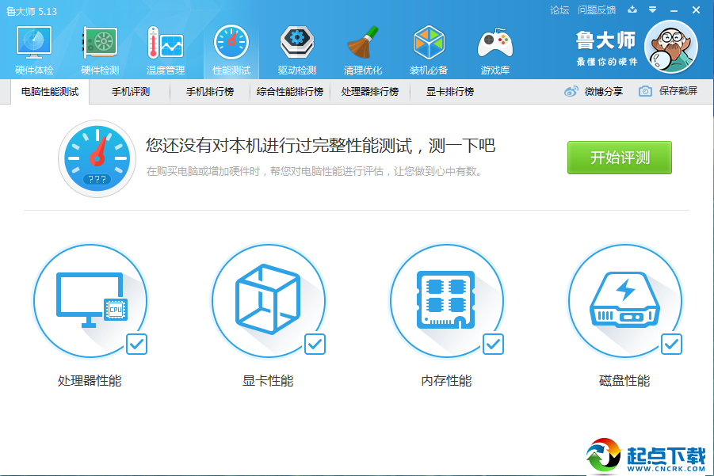Toggle the 内存性能 test checkbox

494,345
